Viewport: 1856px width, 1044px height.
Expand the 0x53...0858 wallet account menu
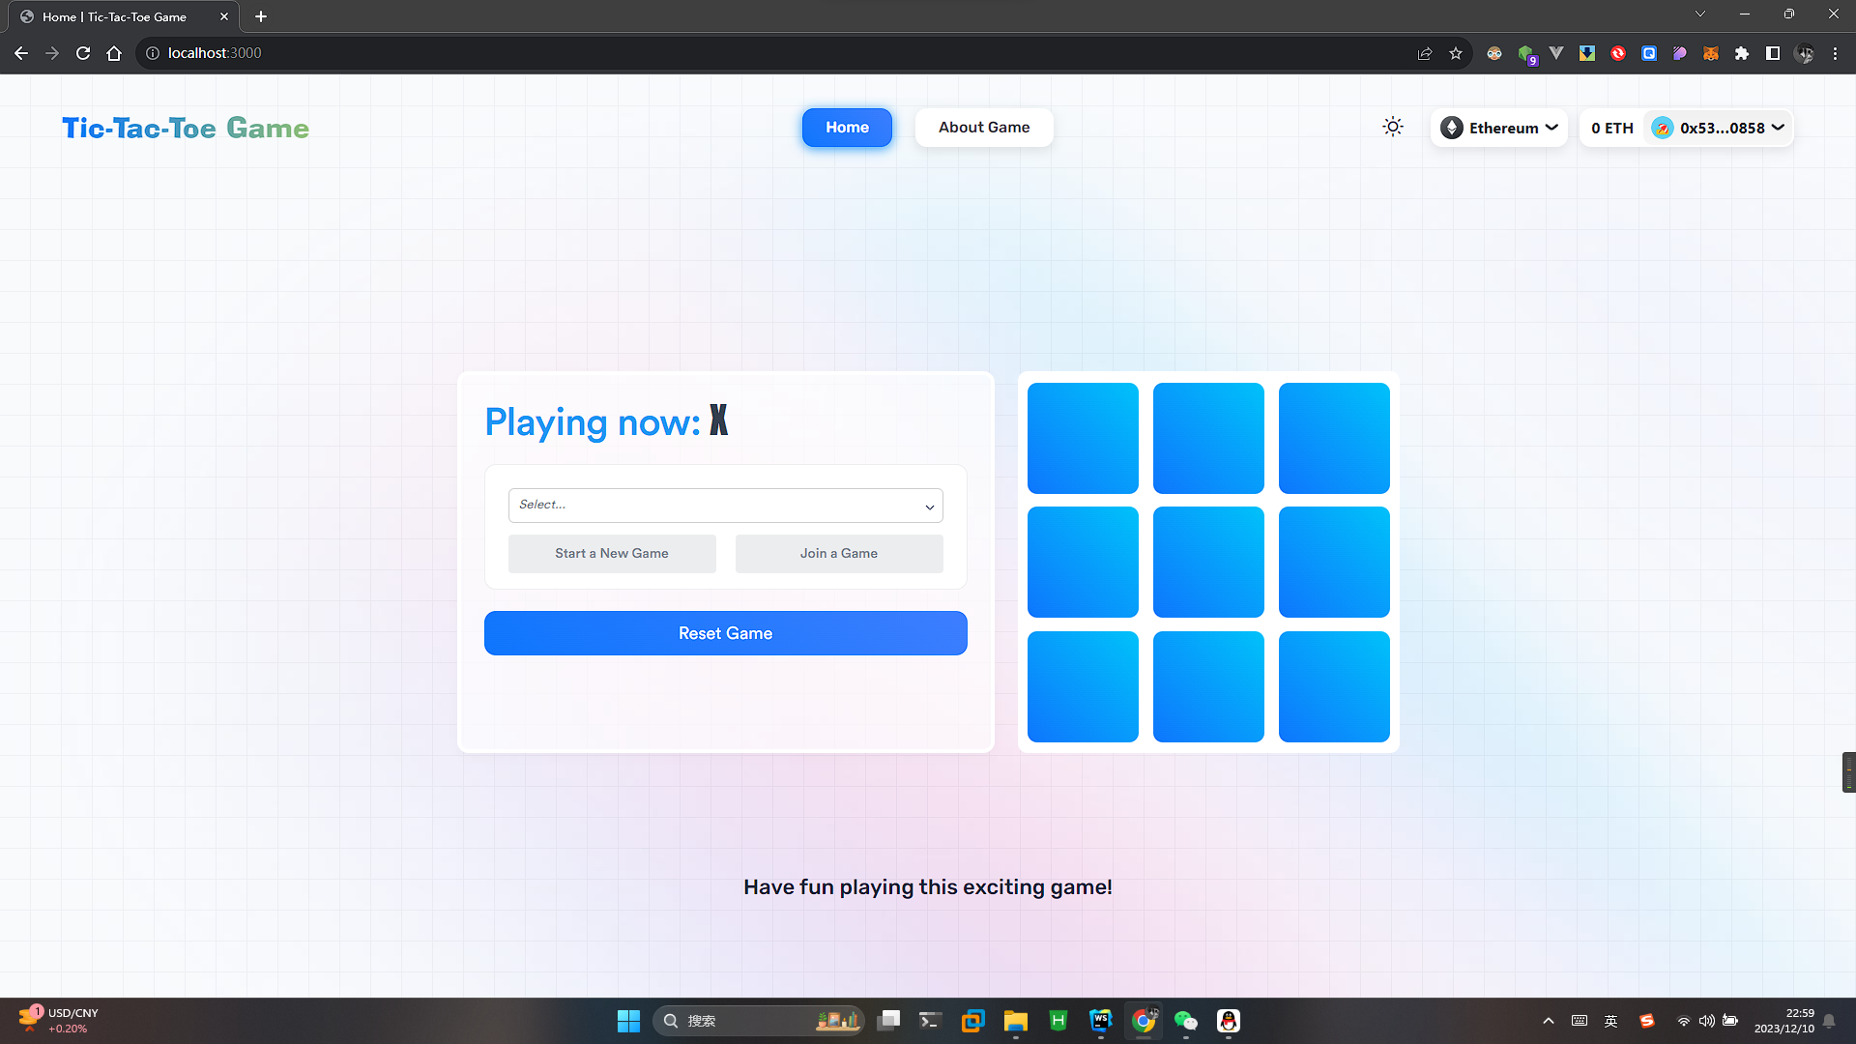coord(1719,128)
